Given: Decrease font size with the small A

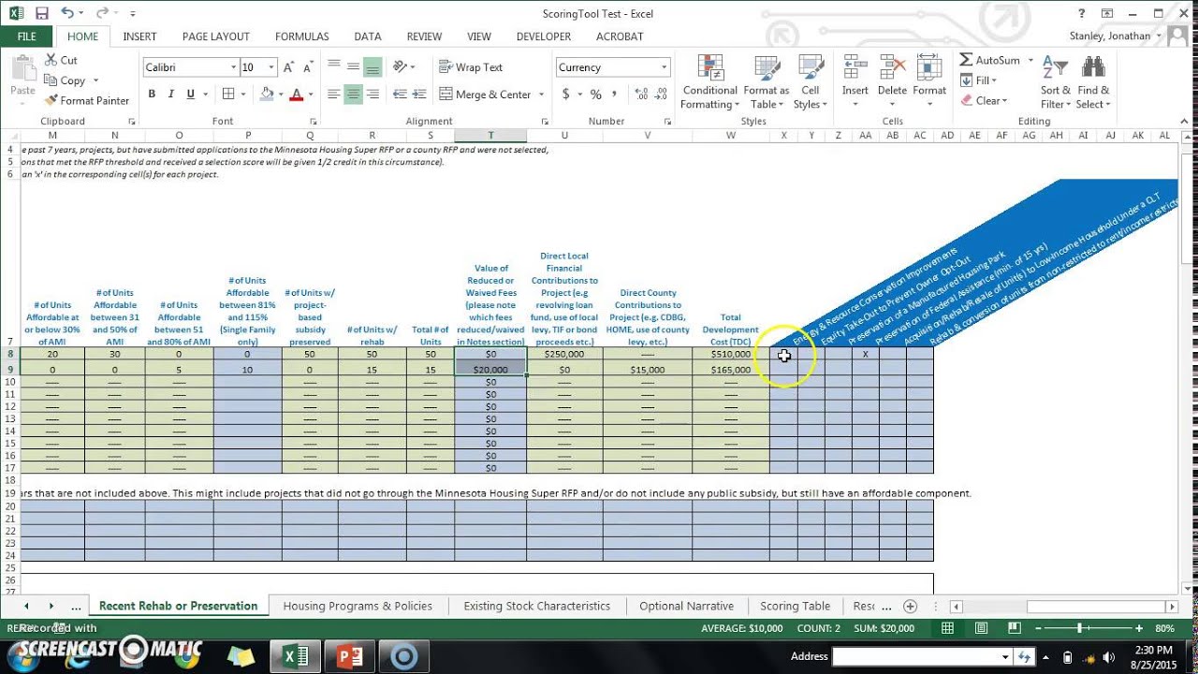Looking at the screenshot, I should (x=309, y=67).
